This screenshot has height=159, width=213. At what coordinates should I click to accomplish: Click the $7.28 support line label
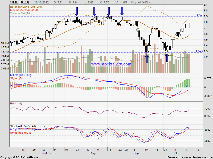pos(199,51)
